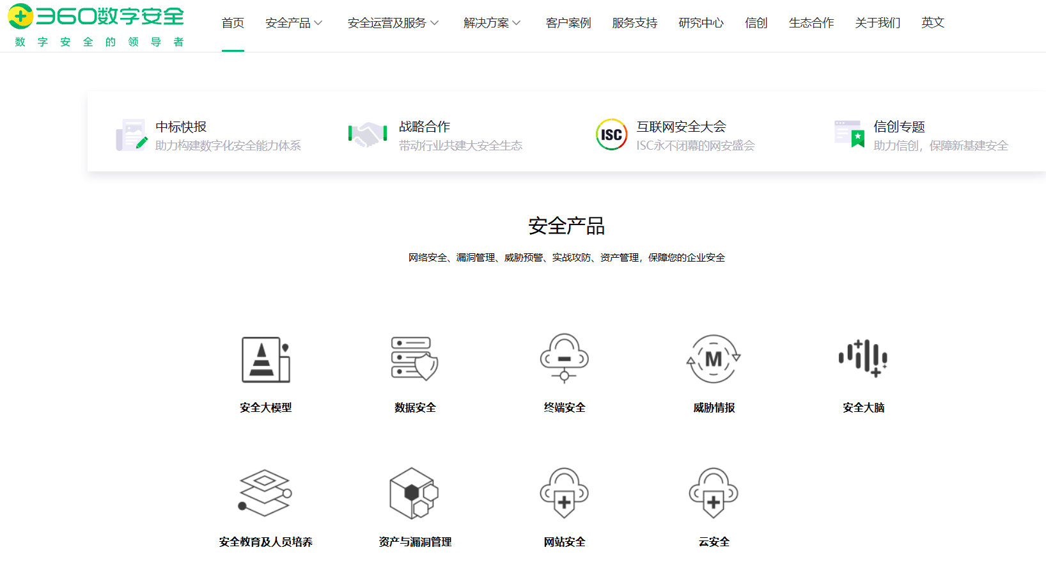This screenshot has width=1046, height=575.
Task: Switch language via 英文 link
Action: [933, 23]
